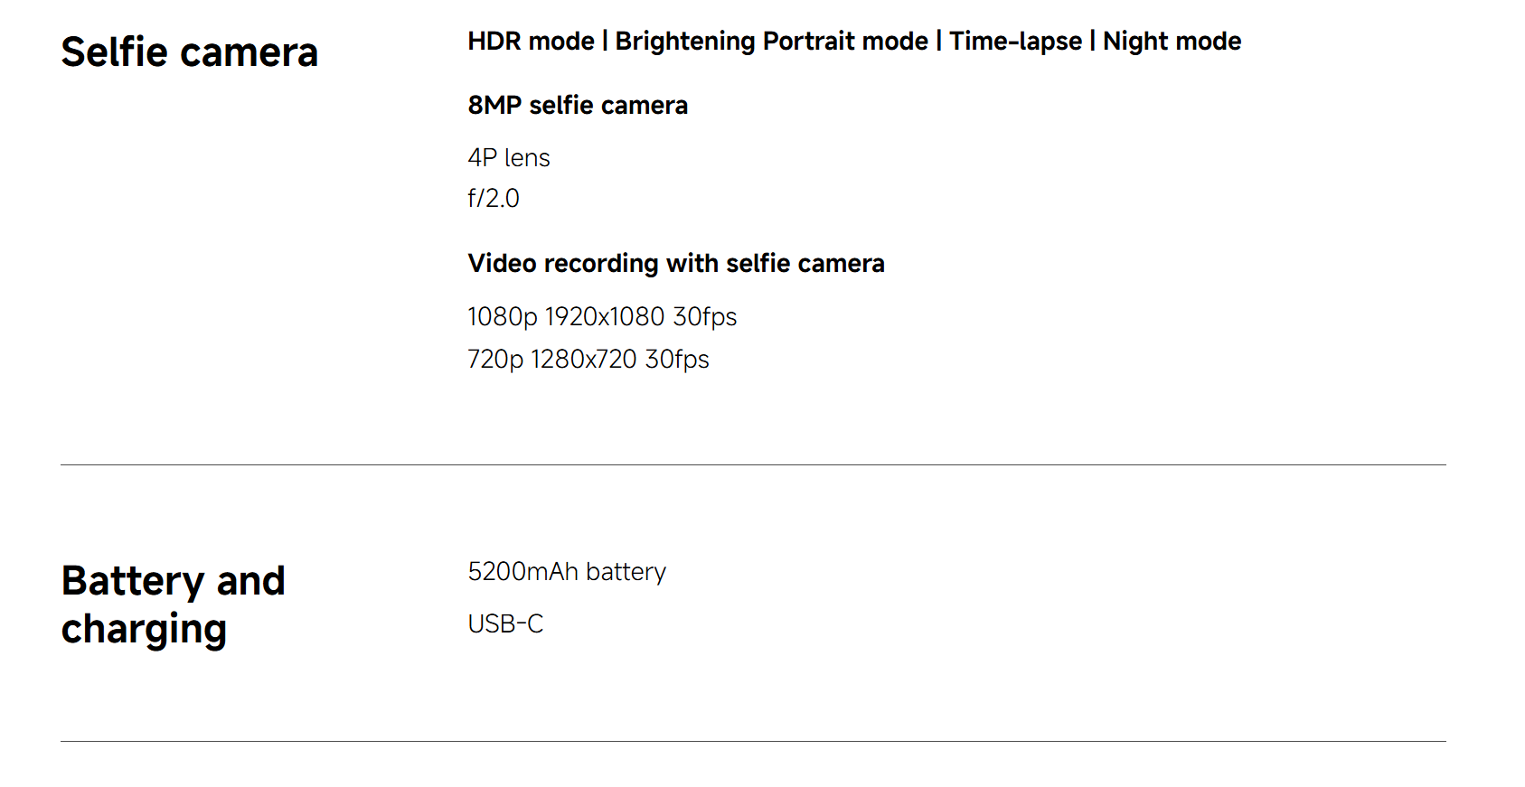Screen dimensions: 1525x787
Task: Click the 5200mAh battery specification
Action: 567,571
